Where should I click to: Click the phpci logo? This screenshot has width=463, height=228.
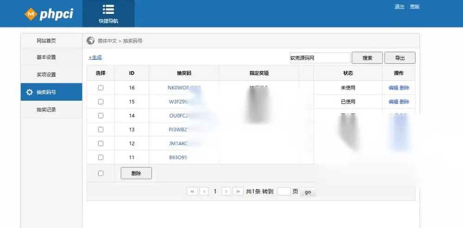click(49, 14)
